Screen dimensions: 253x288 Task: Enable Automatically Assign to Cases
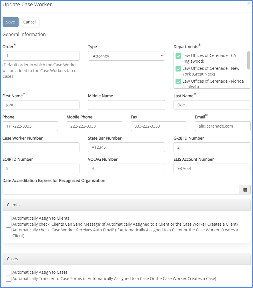9,273
